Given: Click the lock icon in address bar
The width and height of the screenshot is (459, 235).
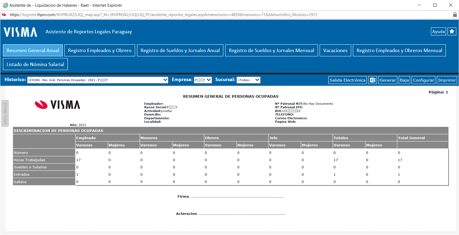Looking at the screenshot, I should pyautogui.click(x=455, y=15).
